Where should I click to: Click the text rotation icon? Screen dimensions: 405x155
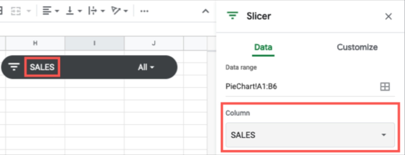point(116,11)
